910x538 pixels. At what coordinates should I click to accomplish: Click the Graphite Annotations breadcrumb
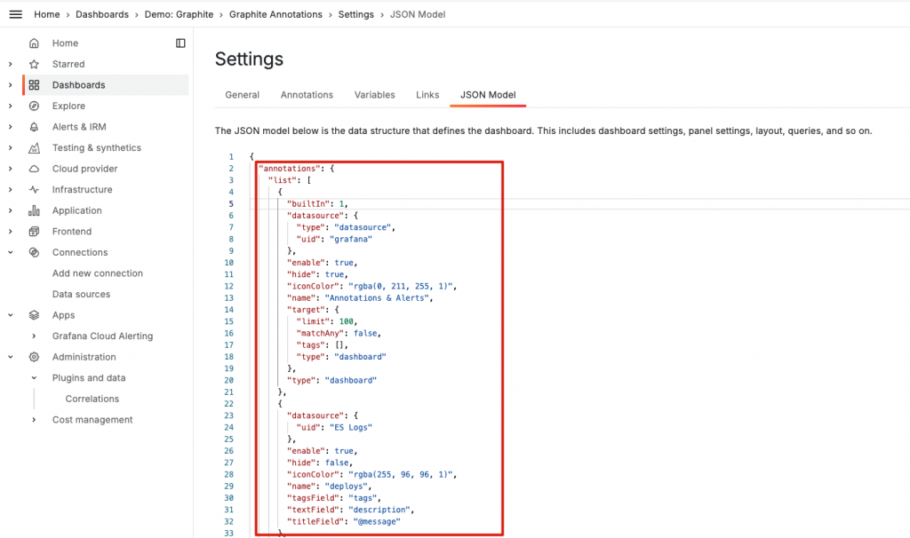[277, 14]
